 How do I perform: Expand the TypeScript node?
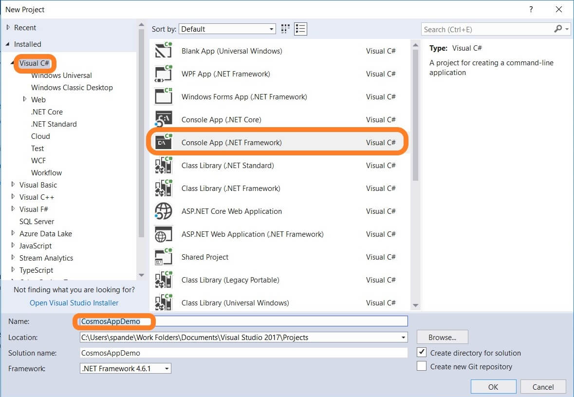[13, 270]
